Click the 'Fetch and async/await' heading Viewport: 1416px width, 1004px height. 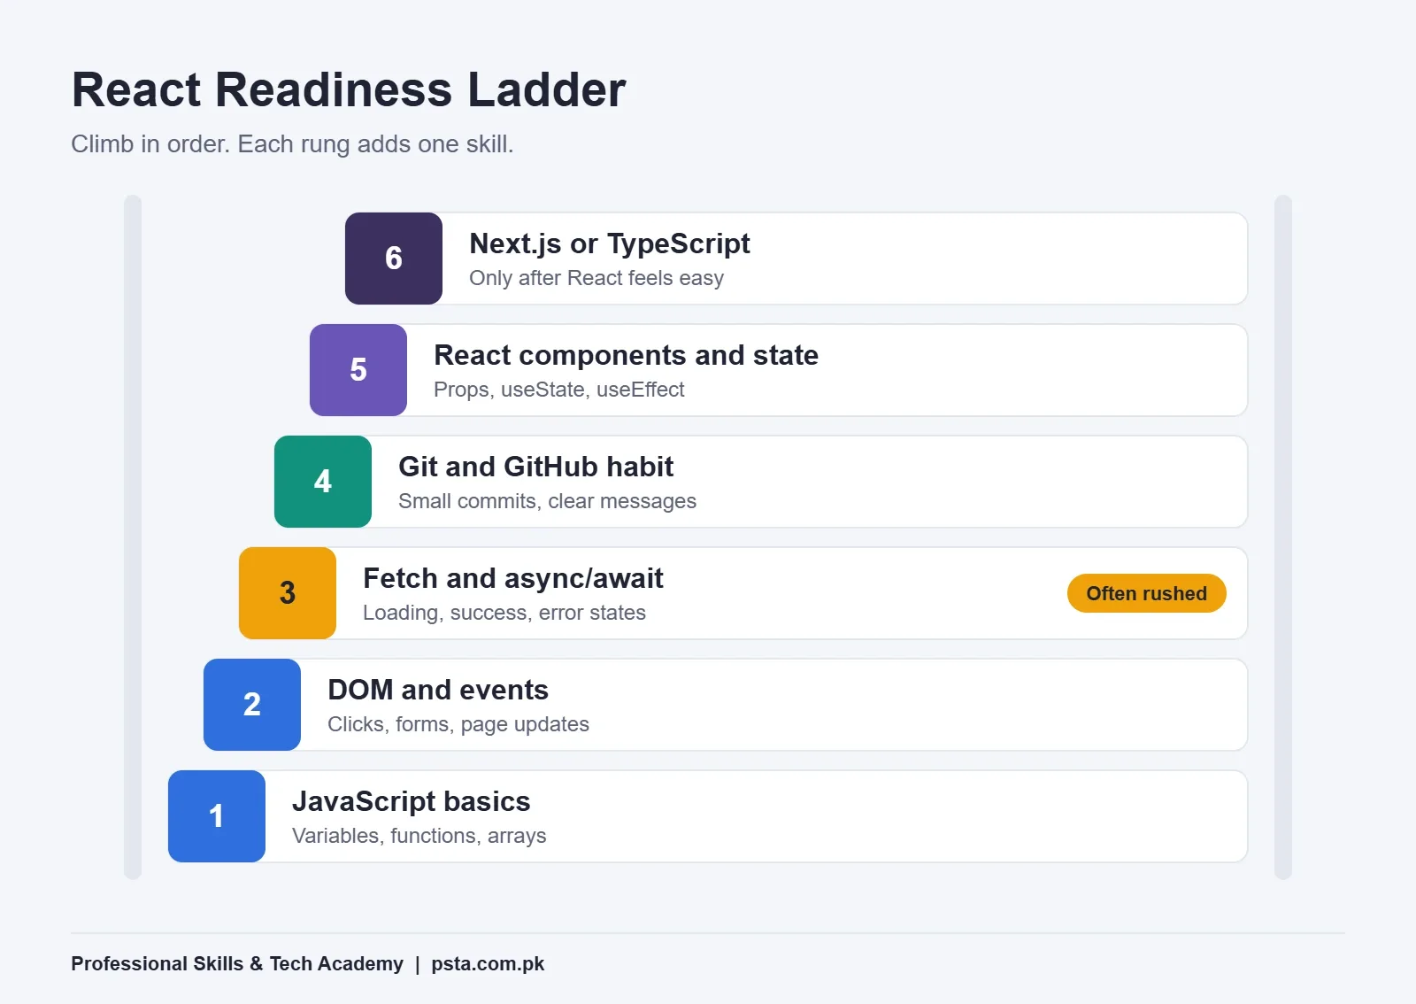point(513,578)
